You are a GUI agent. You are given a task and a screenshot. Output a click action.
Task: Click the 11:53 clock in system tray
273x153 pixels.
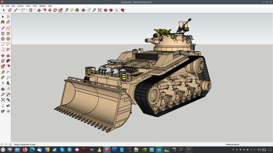point(261,150)
